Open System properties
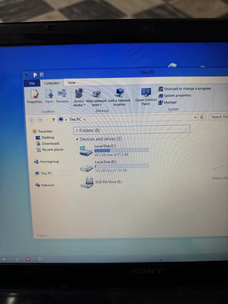Image resolution: width=228 pixels, height=304 pixels. pos(175,96)
